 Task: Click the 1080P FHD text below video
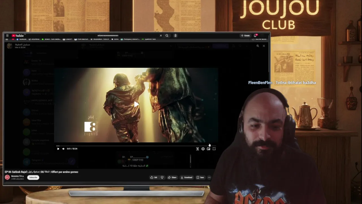click(137, 160)
